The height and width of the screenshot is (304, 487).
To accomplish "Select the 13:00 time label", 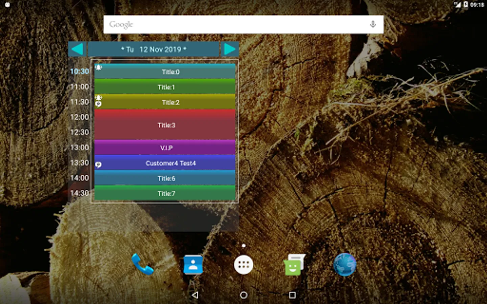I will (79, 147).
